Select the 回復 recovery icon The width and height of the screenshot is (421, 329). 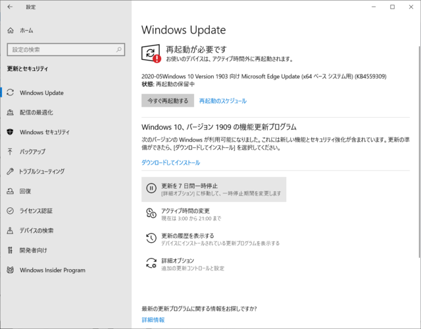[x=11, y=191]
